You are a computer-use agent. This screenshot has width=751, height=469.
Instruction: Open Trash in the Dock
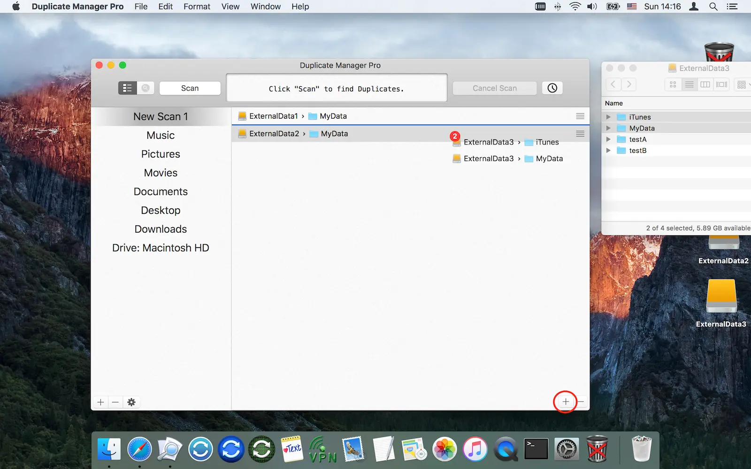click(x=642, y=449)
